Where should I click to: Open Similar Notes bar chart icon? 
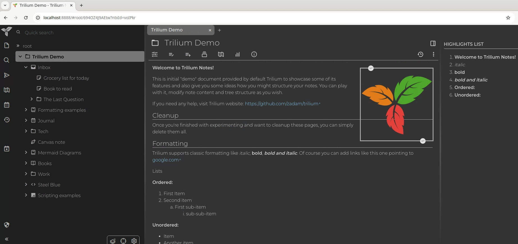click(x=238, y=54)
